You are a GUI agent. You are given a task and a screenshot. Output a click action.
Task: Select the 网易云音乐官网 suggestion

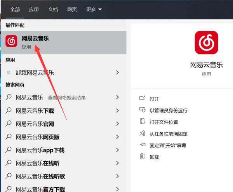(35, 124)
